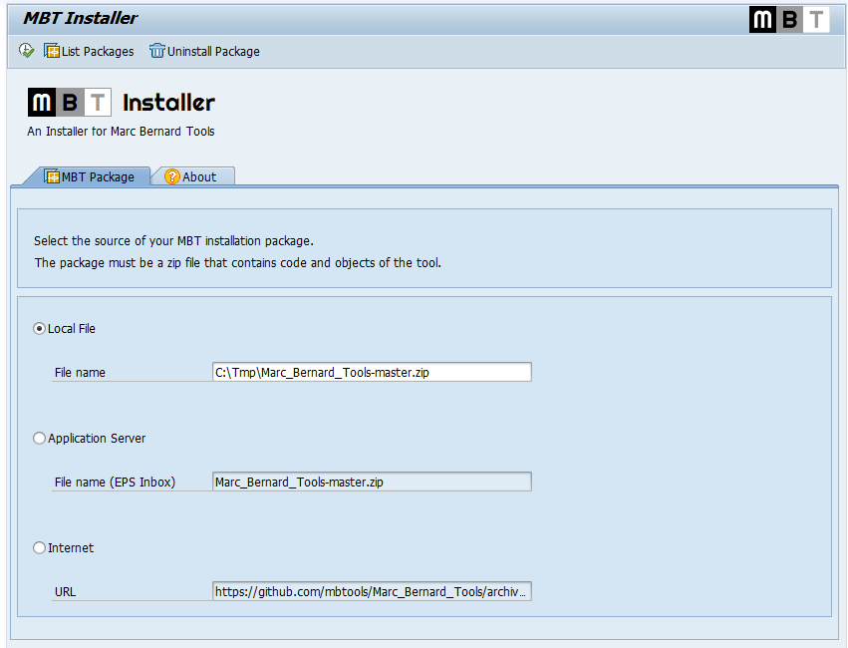Choose the Internet radio button

click(x=39, y=548)
